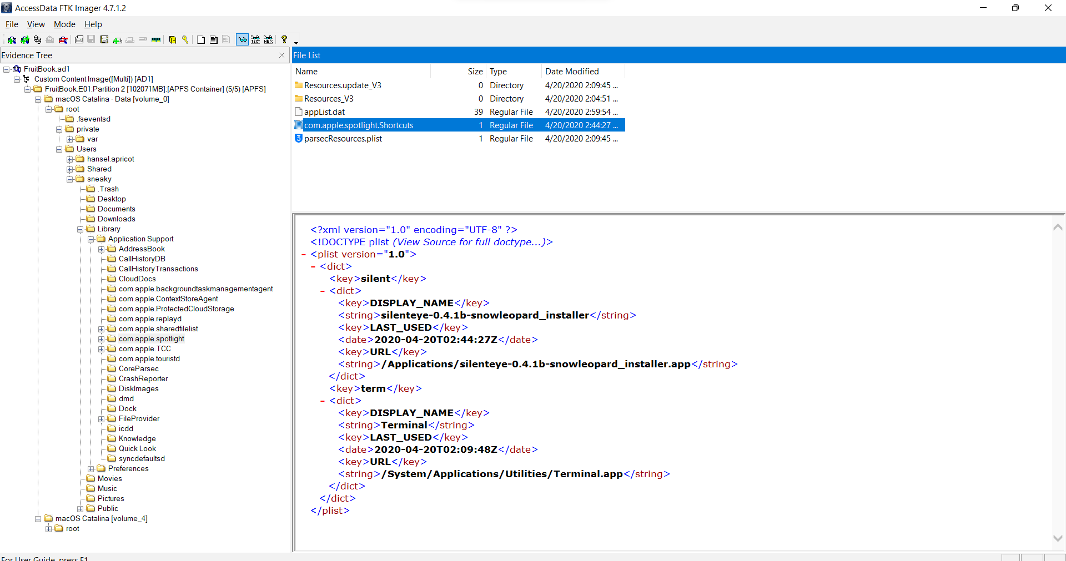Image resolution: width=1066 pixels, height=561 pixels.
Task: Collapse the plist version element in viewer
Action: click(304, 255)
